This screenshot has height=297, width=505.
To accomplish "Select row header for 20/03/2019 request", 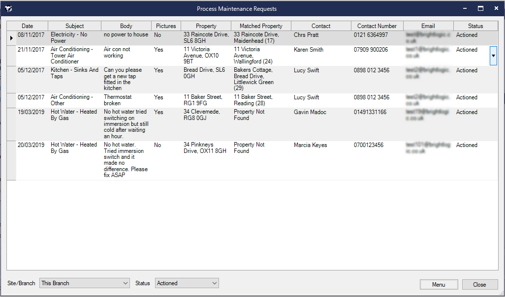I will pyautogui.click(x=11, y=160).
